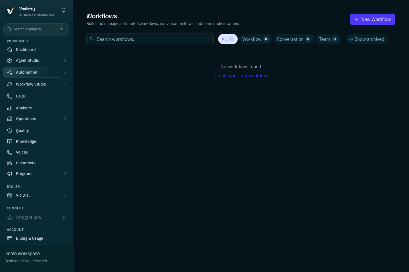Click the Operations server icon

coord(10,119)
